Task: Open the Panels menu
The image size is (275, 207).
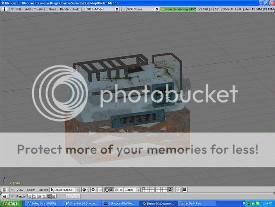Action: 21,197
